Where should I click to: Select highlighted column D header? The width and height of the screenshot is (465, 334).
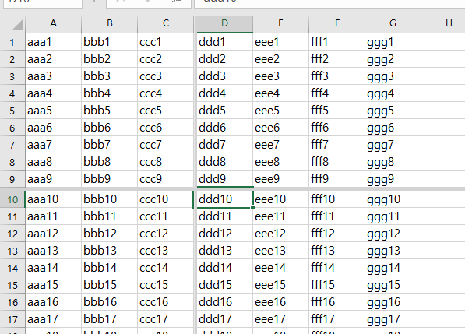(x=225, y=23)
